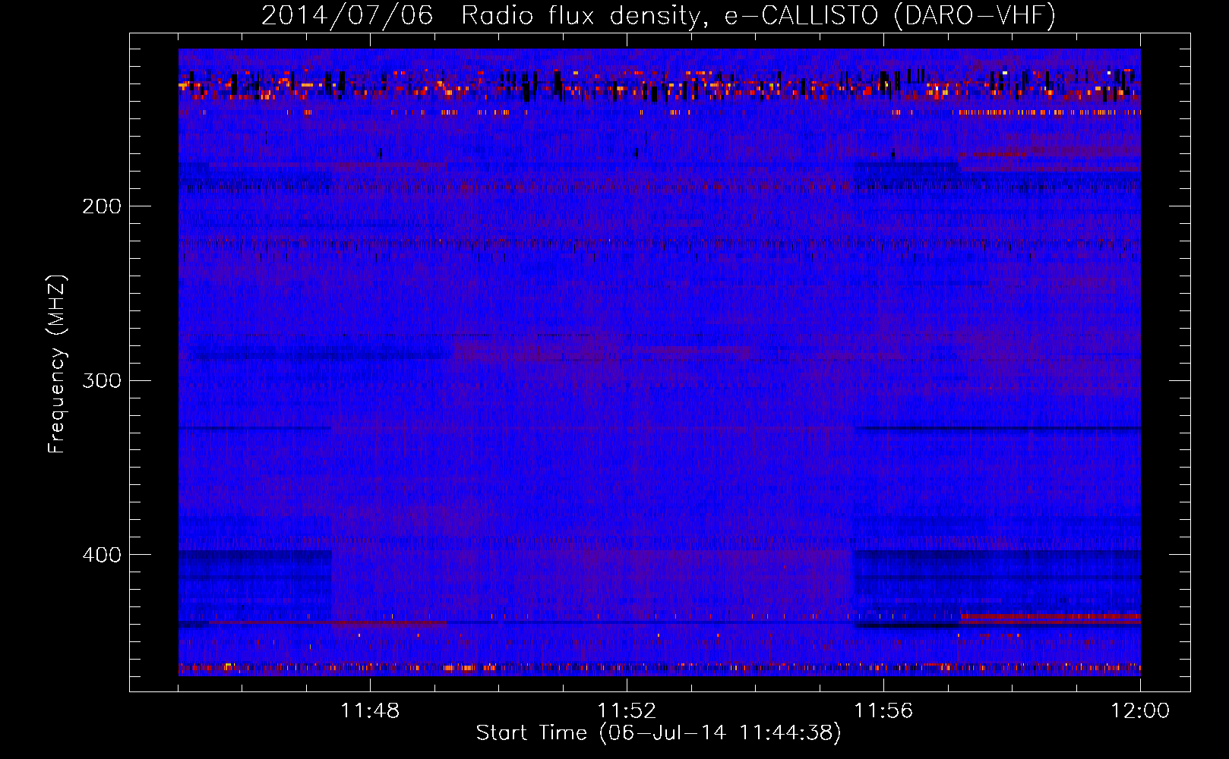
Task: Click the "Frequency (MHZ)" axis label
Action: point(57,364)
